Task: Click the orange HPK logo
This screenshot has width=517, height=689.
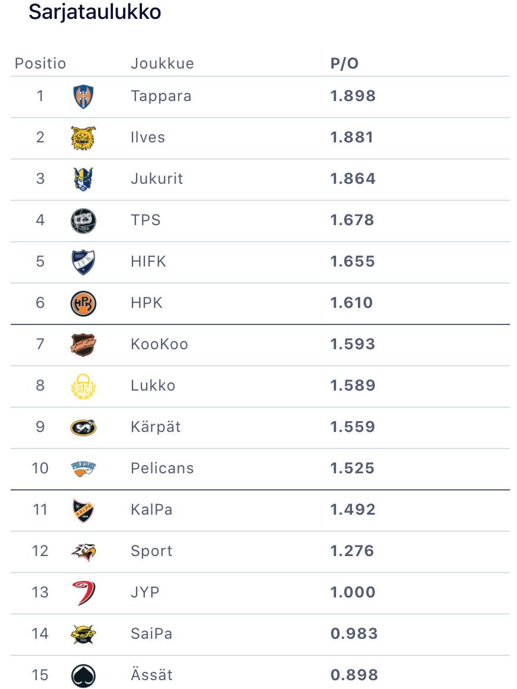Action: coord(83,304)
